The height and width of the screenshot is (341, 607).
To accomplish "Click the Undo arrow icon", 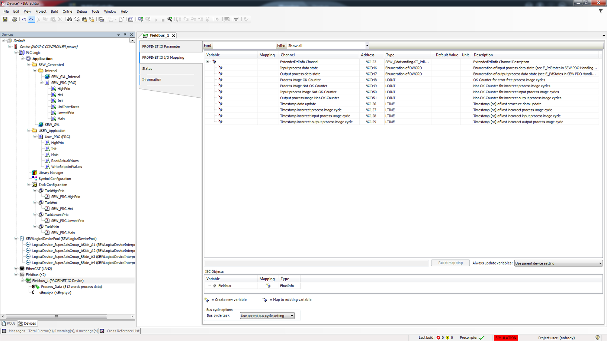I will tap(24, 19).
